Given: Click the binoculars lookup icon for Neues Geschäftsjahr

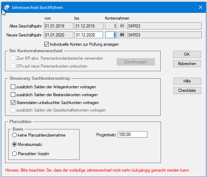Looking at the screenshot, I should (122, 35).
